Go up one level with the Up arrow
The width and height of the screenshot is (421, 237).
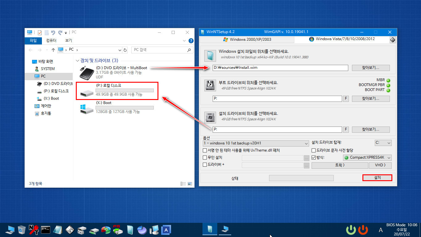(x=53, y=50)
